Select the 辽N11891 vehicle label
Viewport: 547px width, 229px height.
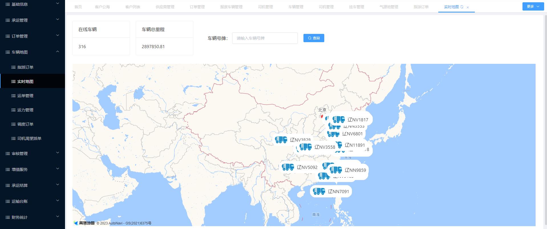[x=355, y=145]
